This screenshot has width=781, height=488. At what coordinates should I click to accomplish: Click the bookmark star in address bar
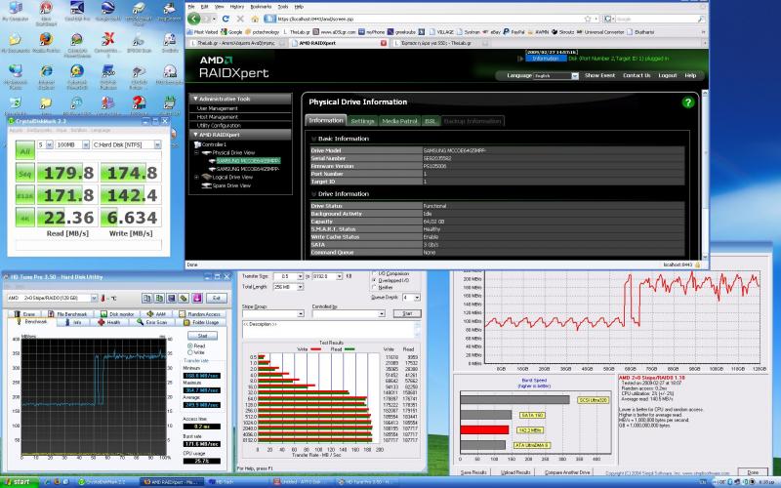point(588,19)
